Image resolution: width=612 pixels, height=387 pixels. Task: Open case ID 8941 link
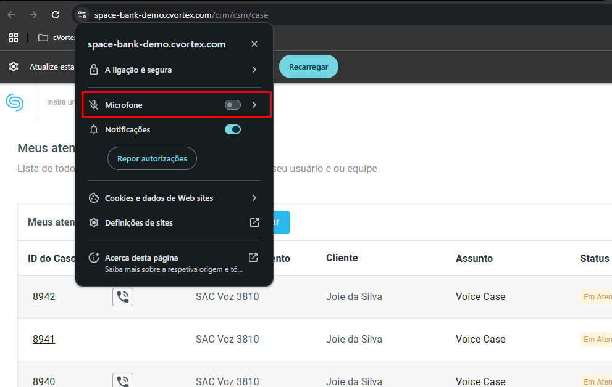44,339
